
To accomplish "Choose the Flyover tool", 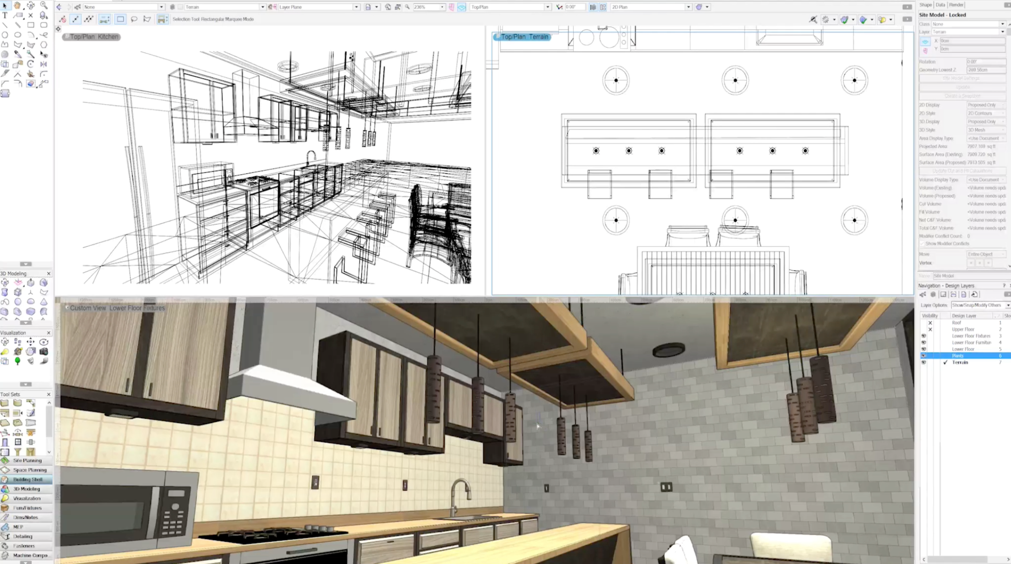I will pos(31,5).
